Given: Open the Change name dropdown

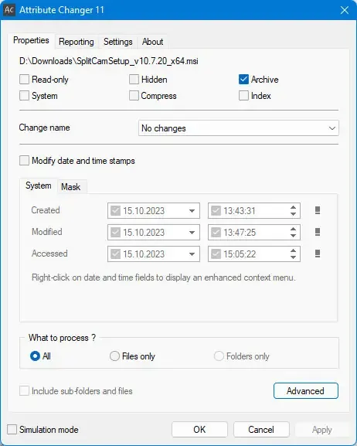Looking at the screenshot, I should [238, 128].
